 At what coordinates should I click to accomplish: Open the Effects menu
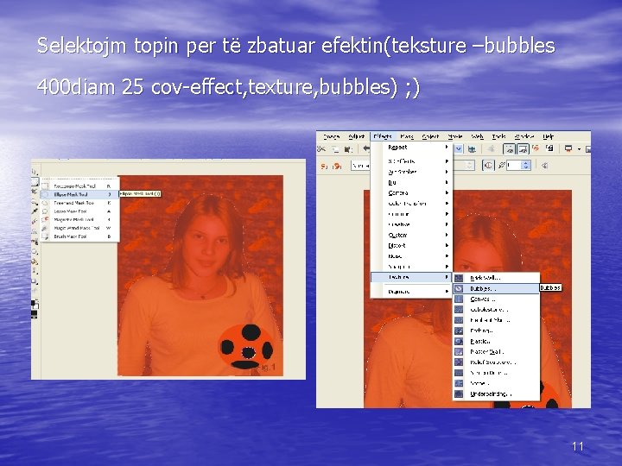[x=383, y=136]
